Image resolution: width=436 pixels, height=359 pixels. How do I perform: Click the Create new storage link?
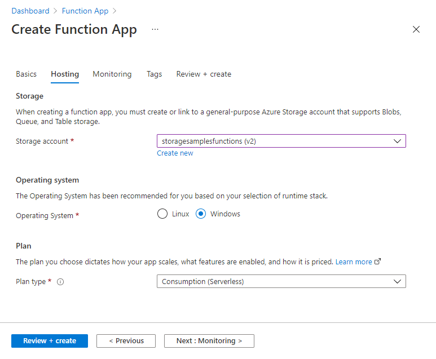tap(175, 153)
